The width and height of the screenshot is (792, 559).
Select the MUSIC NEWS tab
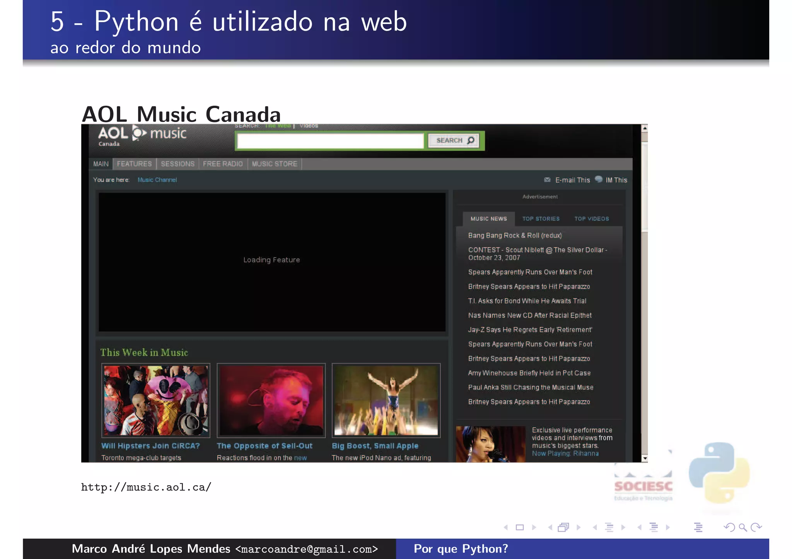tap(489, 219)
